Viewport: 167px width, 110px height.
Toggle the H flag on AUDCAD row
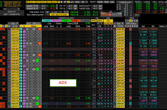click(x=1, y=29)
